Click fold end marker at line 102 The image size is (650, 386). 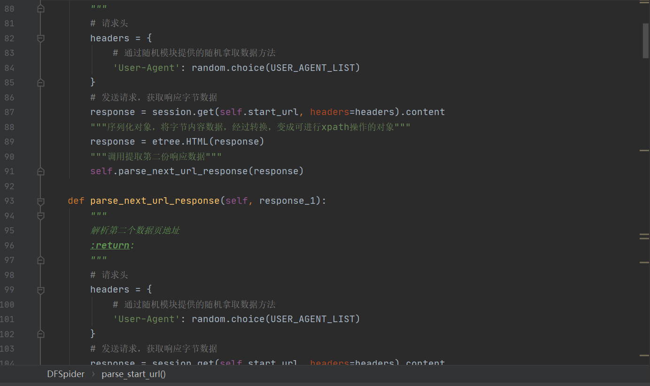[x=41, y=334]
